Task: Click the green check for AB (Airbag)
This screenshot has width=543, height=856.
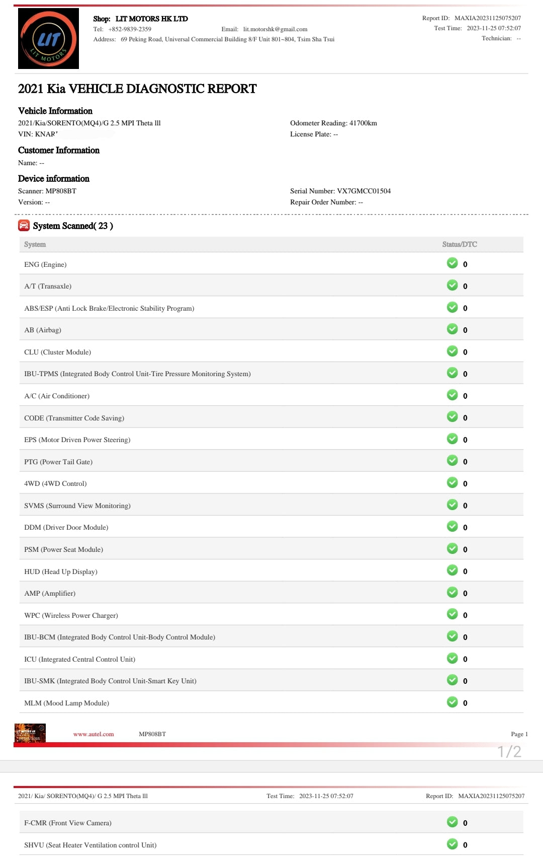Action: coord(452,329)
